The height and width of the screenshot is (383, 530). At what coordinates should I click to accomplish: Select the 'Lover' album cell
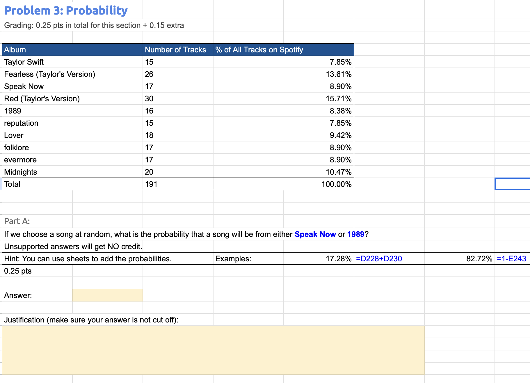tap(72, 135)
